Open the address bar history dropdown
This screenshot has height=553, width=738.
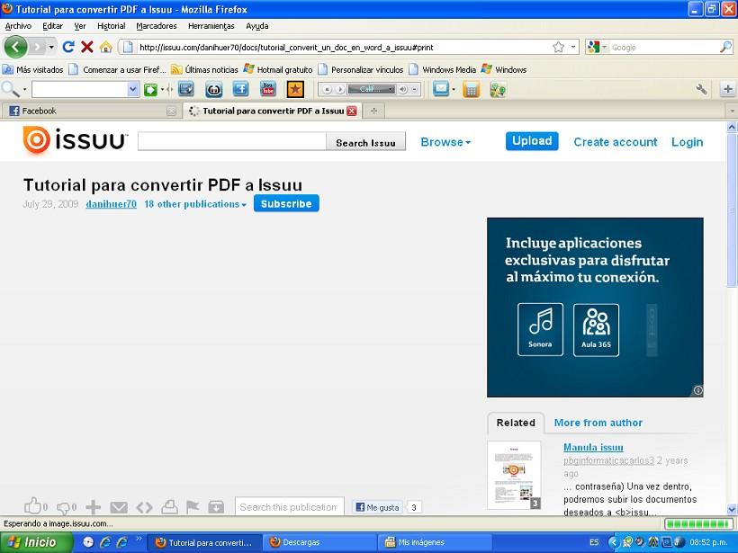(x=573, y=47)
